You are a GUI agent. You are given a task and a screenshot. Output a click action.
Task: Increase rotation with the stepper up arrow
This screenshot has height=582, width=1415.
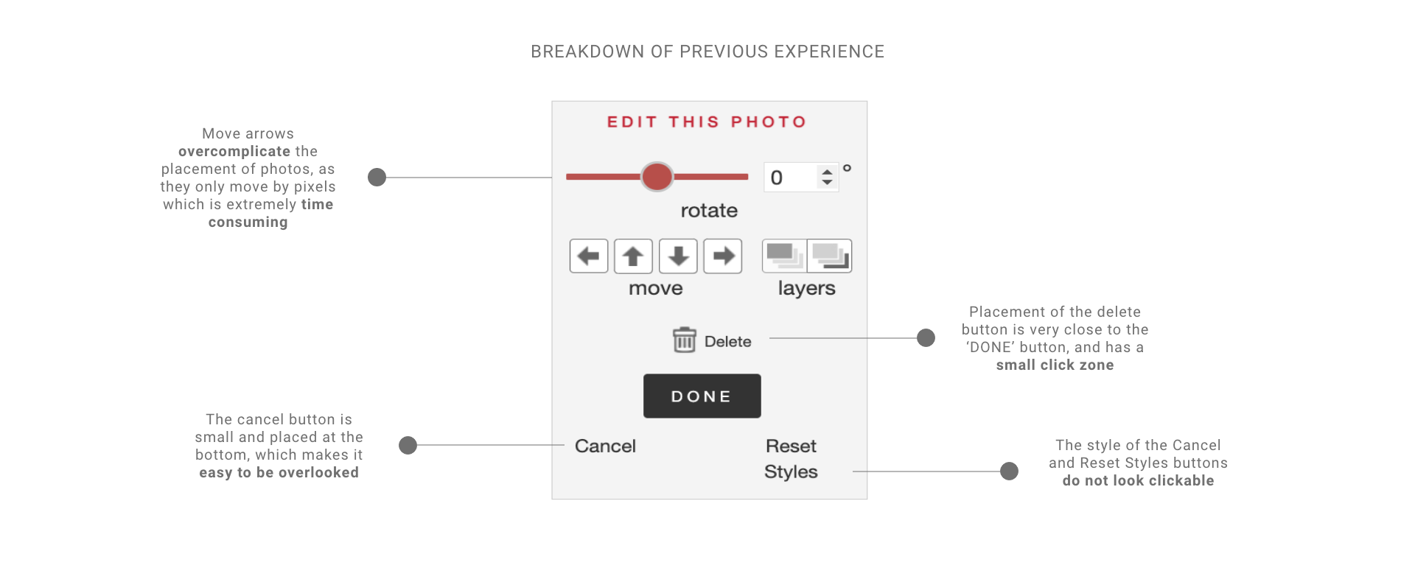[828, 172]
